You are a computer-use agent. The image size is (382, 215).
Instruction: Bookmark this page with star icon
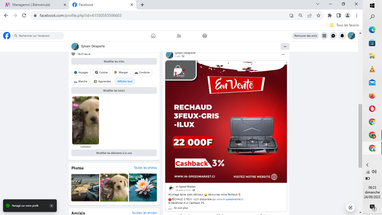[318, 16]
